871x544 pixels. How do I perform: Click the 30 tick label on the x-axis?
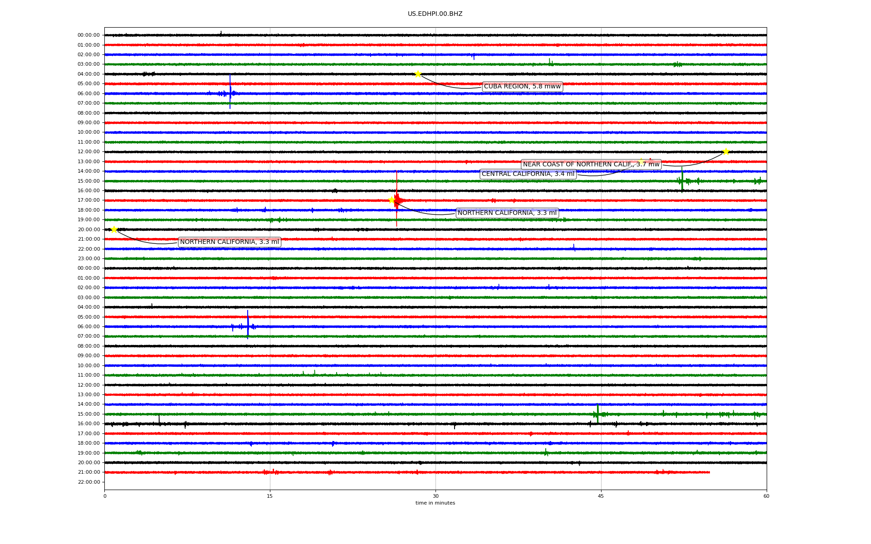(x=435, y=496)
